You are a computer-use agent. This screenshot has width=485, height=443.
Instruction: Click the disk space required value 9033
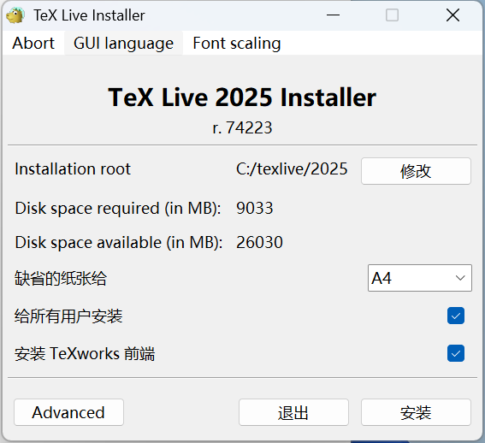coord(255,208)
